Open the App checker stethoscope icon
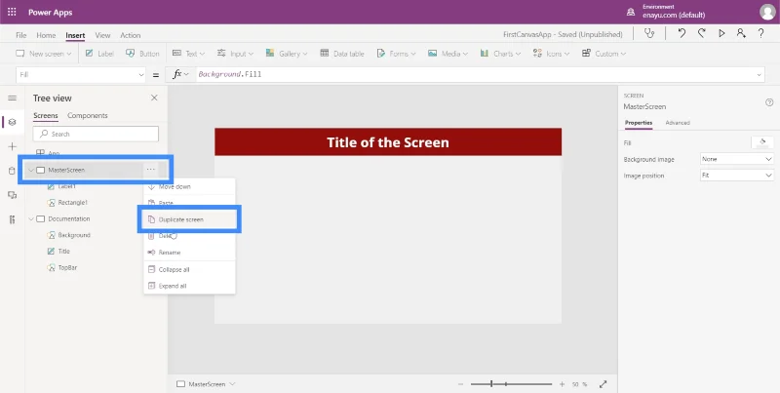780x393 pixels. [648, 34]
